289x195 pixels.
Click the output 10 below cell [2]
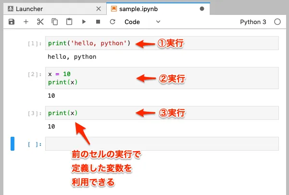coord(51,95)
